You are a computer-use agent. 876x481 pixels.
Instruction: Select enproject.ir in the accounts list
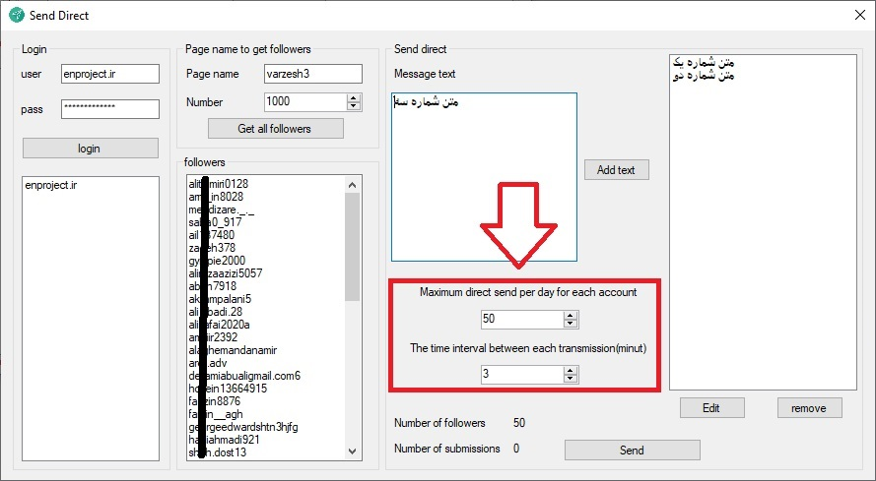coord(50,187)
